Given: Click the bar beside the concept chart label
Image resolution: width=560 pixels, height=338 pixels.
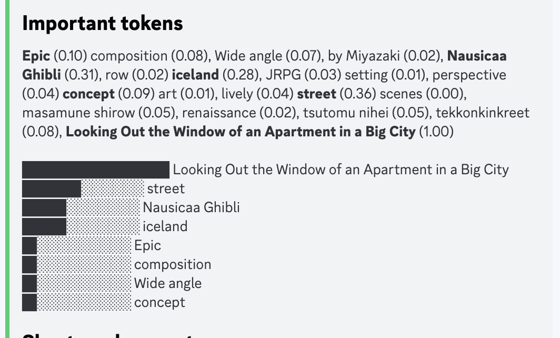Looking at the screenshot, I should (x=29, y=302).
